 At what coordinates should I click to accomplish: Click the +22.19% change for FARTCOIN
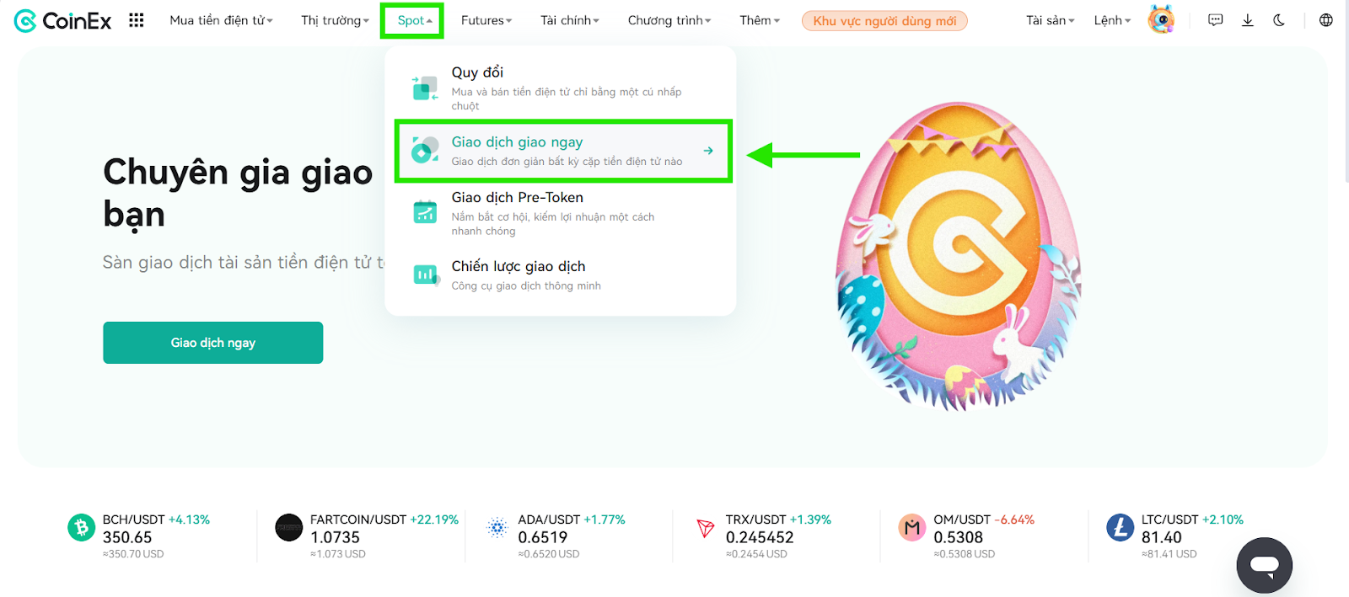(x=434, y=520)
